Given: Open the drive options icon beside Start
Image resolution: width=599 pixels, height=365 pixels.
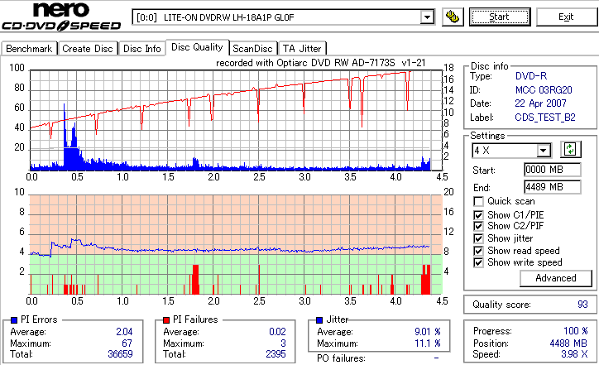Looking at the screenshot, I should coord(453,17).
